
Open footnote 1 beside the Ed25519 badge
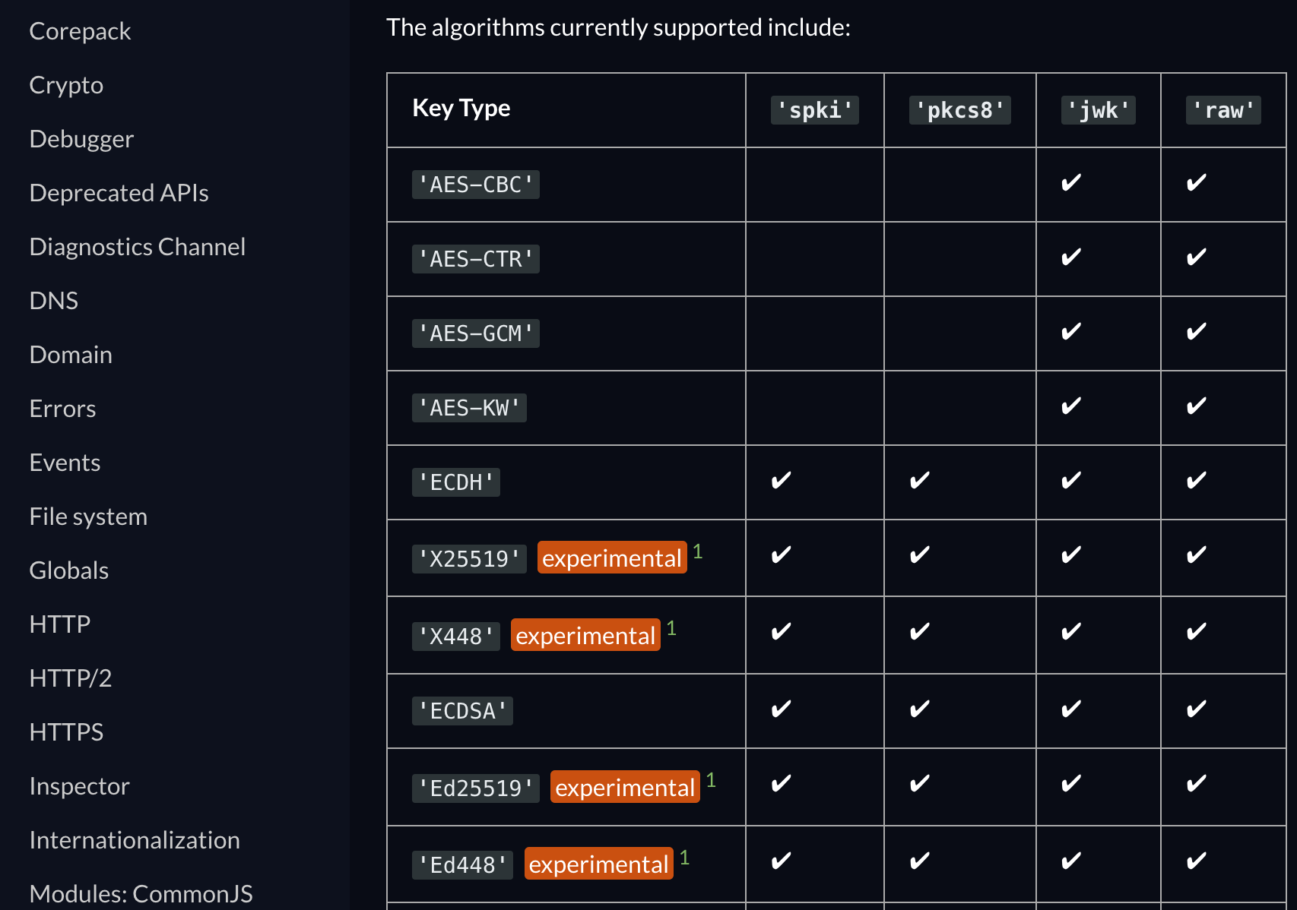711,780
